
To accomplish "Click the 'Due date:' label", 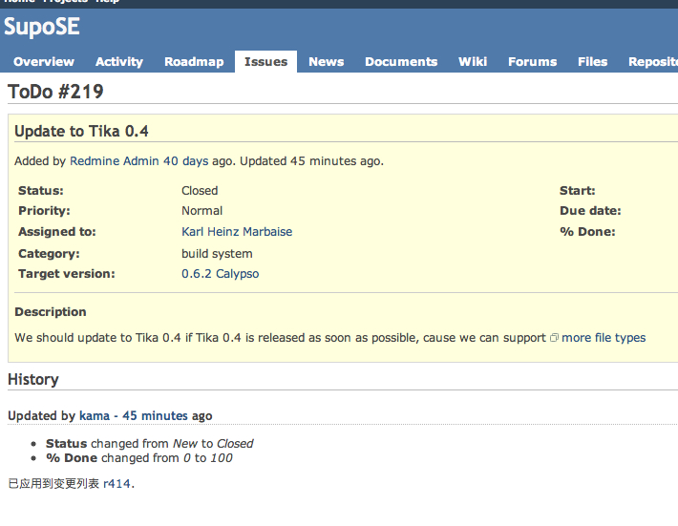I will coord(590,211).
